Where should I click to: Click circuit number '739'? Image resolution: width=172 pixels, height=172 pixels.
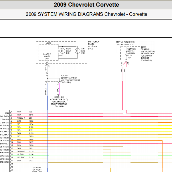(31, 112)
